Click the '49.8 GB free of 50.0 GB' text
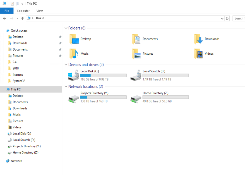 [x=157, y=101]
